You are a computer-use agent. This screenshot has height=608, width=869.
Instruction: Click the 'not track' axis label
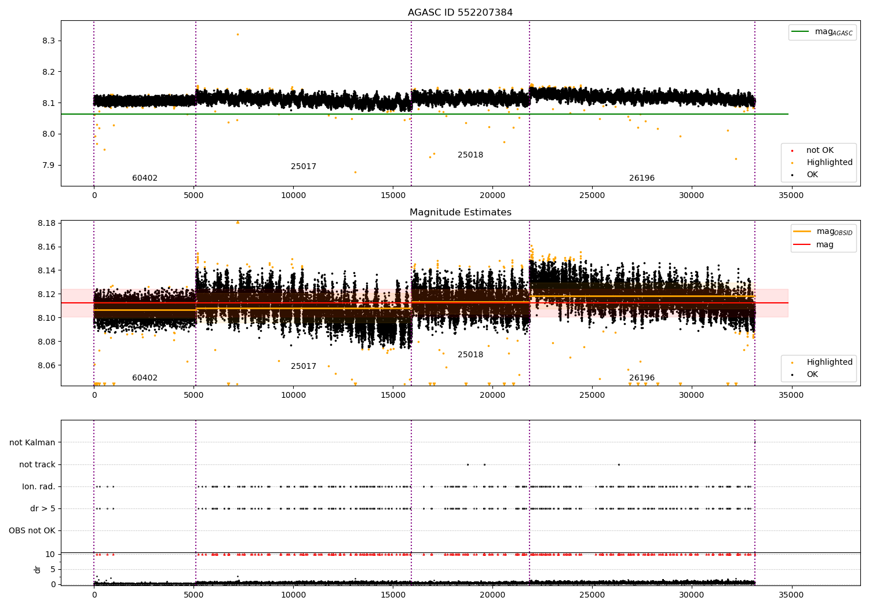click(37, 465)
